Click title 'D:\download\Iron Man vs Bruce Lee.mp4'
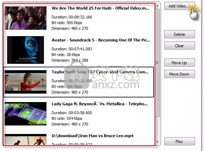The height and width of the screenshot is (151, 205). click(x=93, y=136)
